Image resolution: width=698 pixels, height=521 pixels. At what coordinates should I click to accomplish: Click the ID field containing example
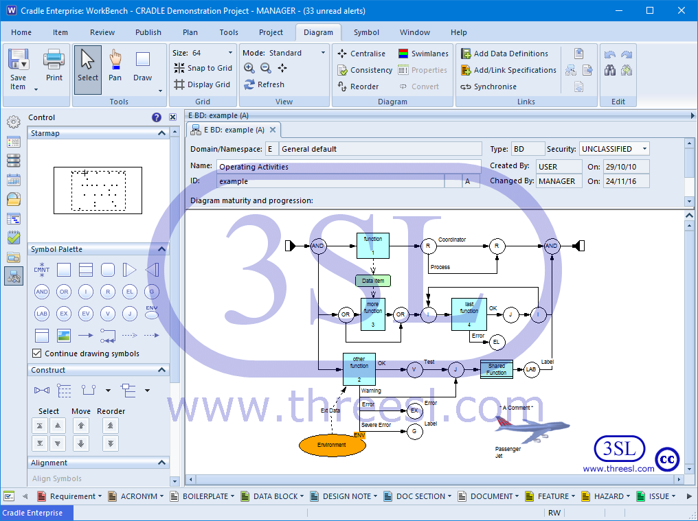[330, 181]
